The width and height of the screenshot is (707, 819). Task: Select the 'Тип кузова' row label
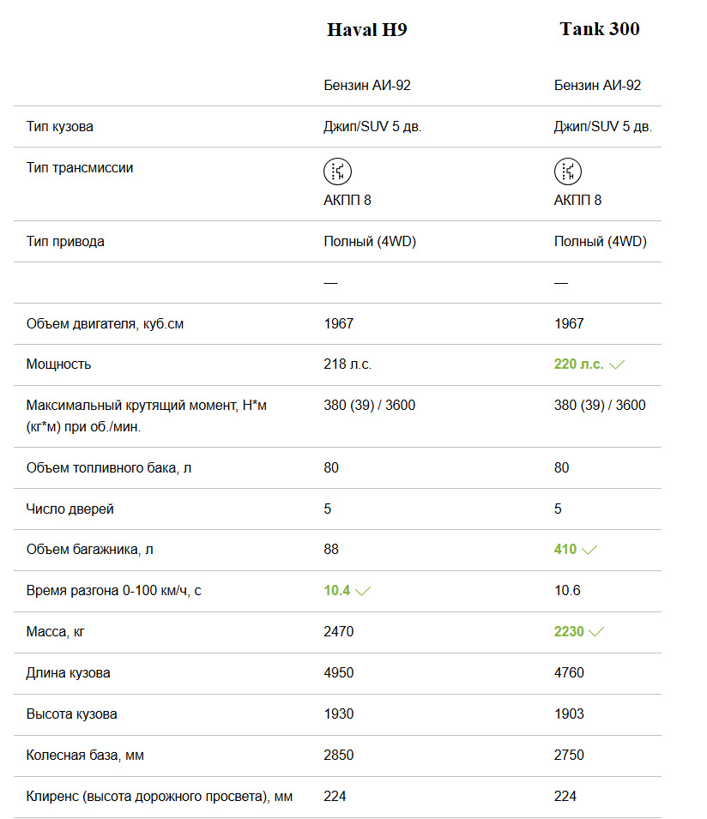(60, 127)
